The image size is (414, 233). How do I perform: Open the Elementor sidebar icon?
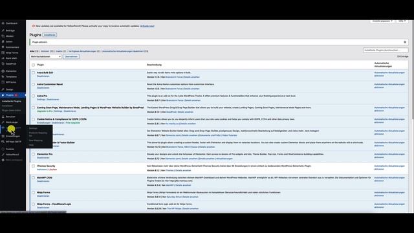click(3, 71)
